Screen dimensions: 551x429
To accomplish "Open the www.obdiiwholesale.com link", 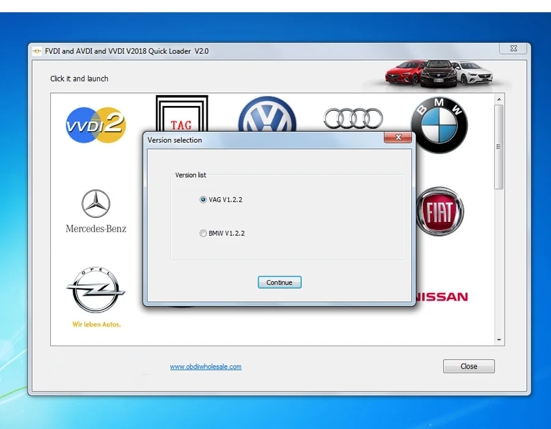I will click(x=206, y=366).
